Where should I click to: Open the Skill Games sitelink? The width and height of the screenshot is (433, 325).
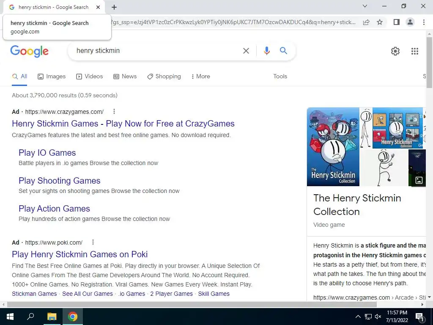pos(214,294)
